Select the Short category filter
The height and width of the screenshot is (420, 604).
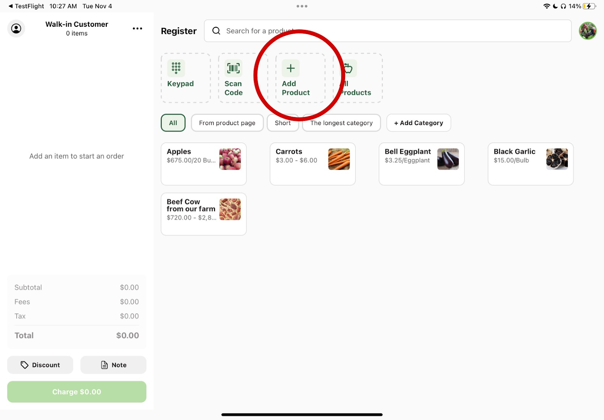282,123
